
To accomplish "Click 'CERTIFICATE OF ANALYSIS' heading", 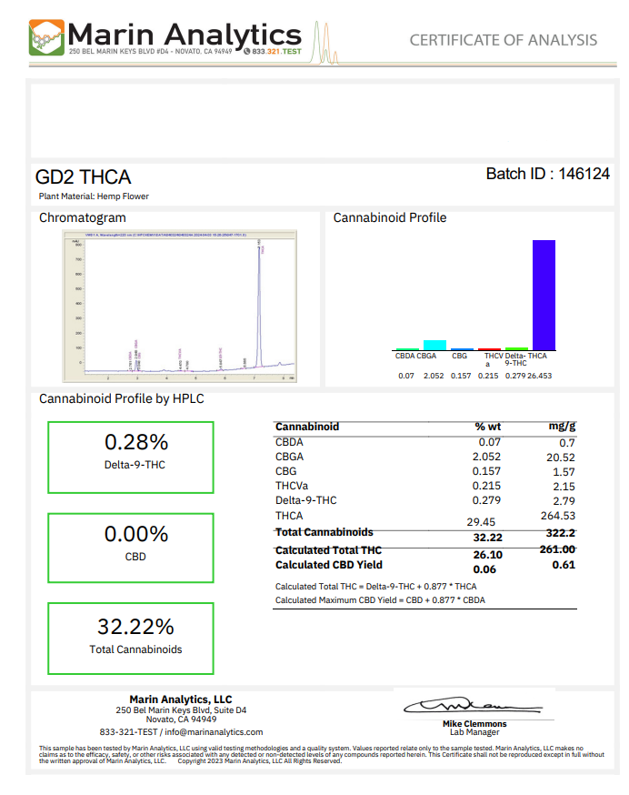I will click(x=504, y=40).
